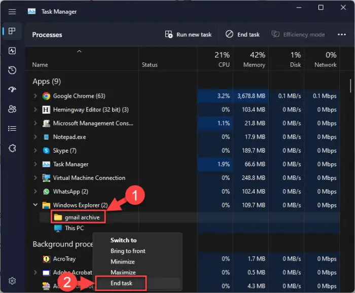
Task: Click the Windows Explorer folder icon
Action: (46, 205)
